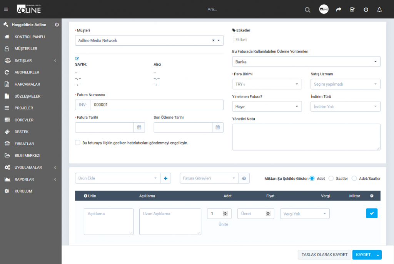Open the calendar picker for Fatura Tarihi
The height and width of the screenshot is (264, 394).
(x=139, y=128)
